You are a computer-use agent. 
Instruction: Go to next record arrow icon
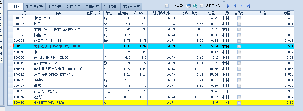(x=241, y=6)
